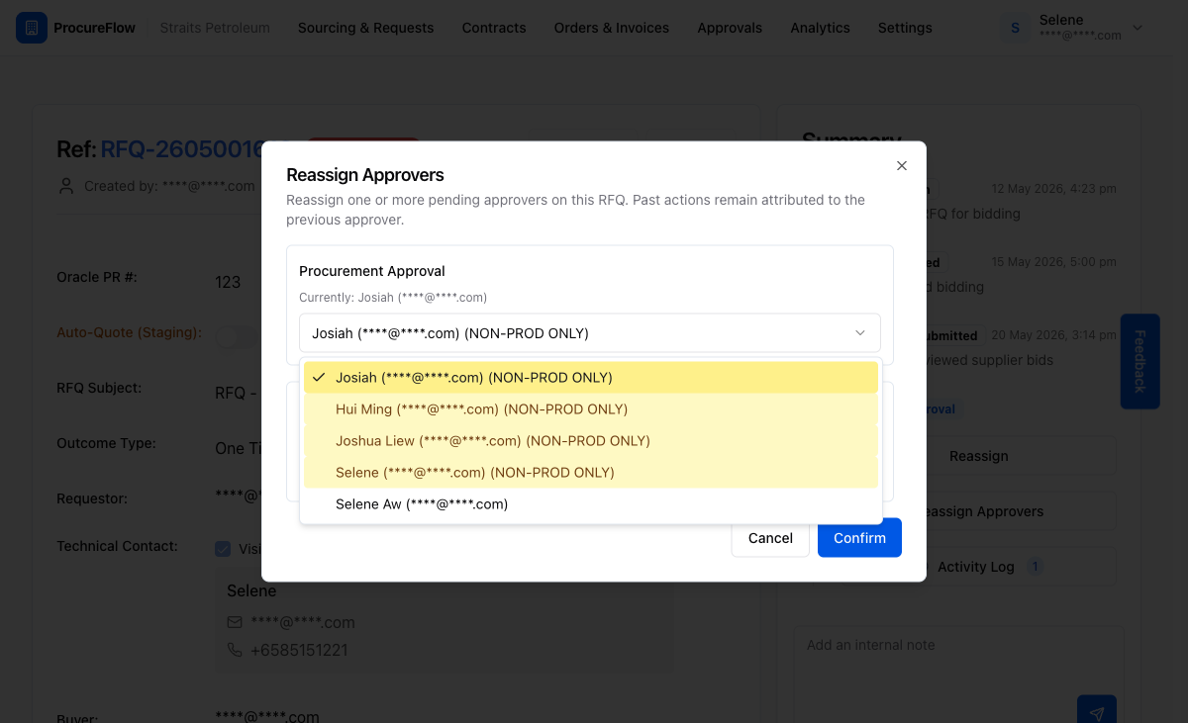
Task: Choose Selene Aw from the approver list
Action: [590, 504]
